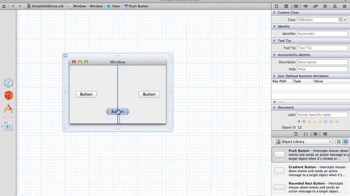Open the Quick Help inspector tab
Viewport: 350px width, 196px height.
(x=286, y=6)
